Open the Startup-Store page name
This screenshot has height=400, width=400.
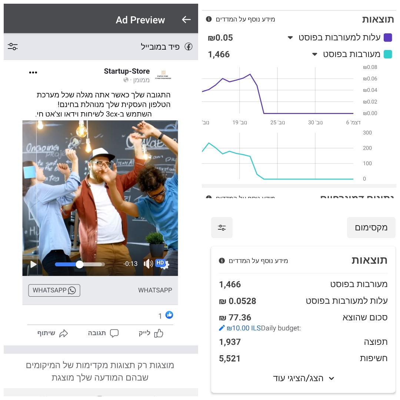click(127, 71)
